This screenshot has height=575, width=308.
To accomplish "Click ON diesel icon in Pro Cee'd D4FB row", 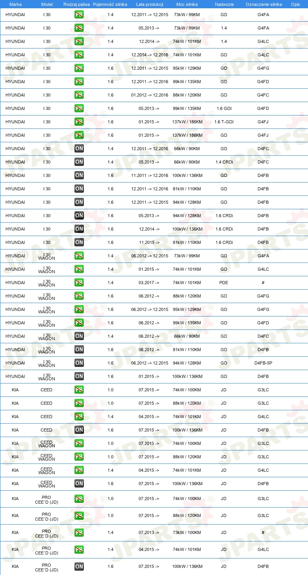I will [79, 566].
